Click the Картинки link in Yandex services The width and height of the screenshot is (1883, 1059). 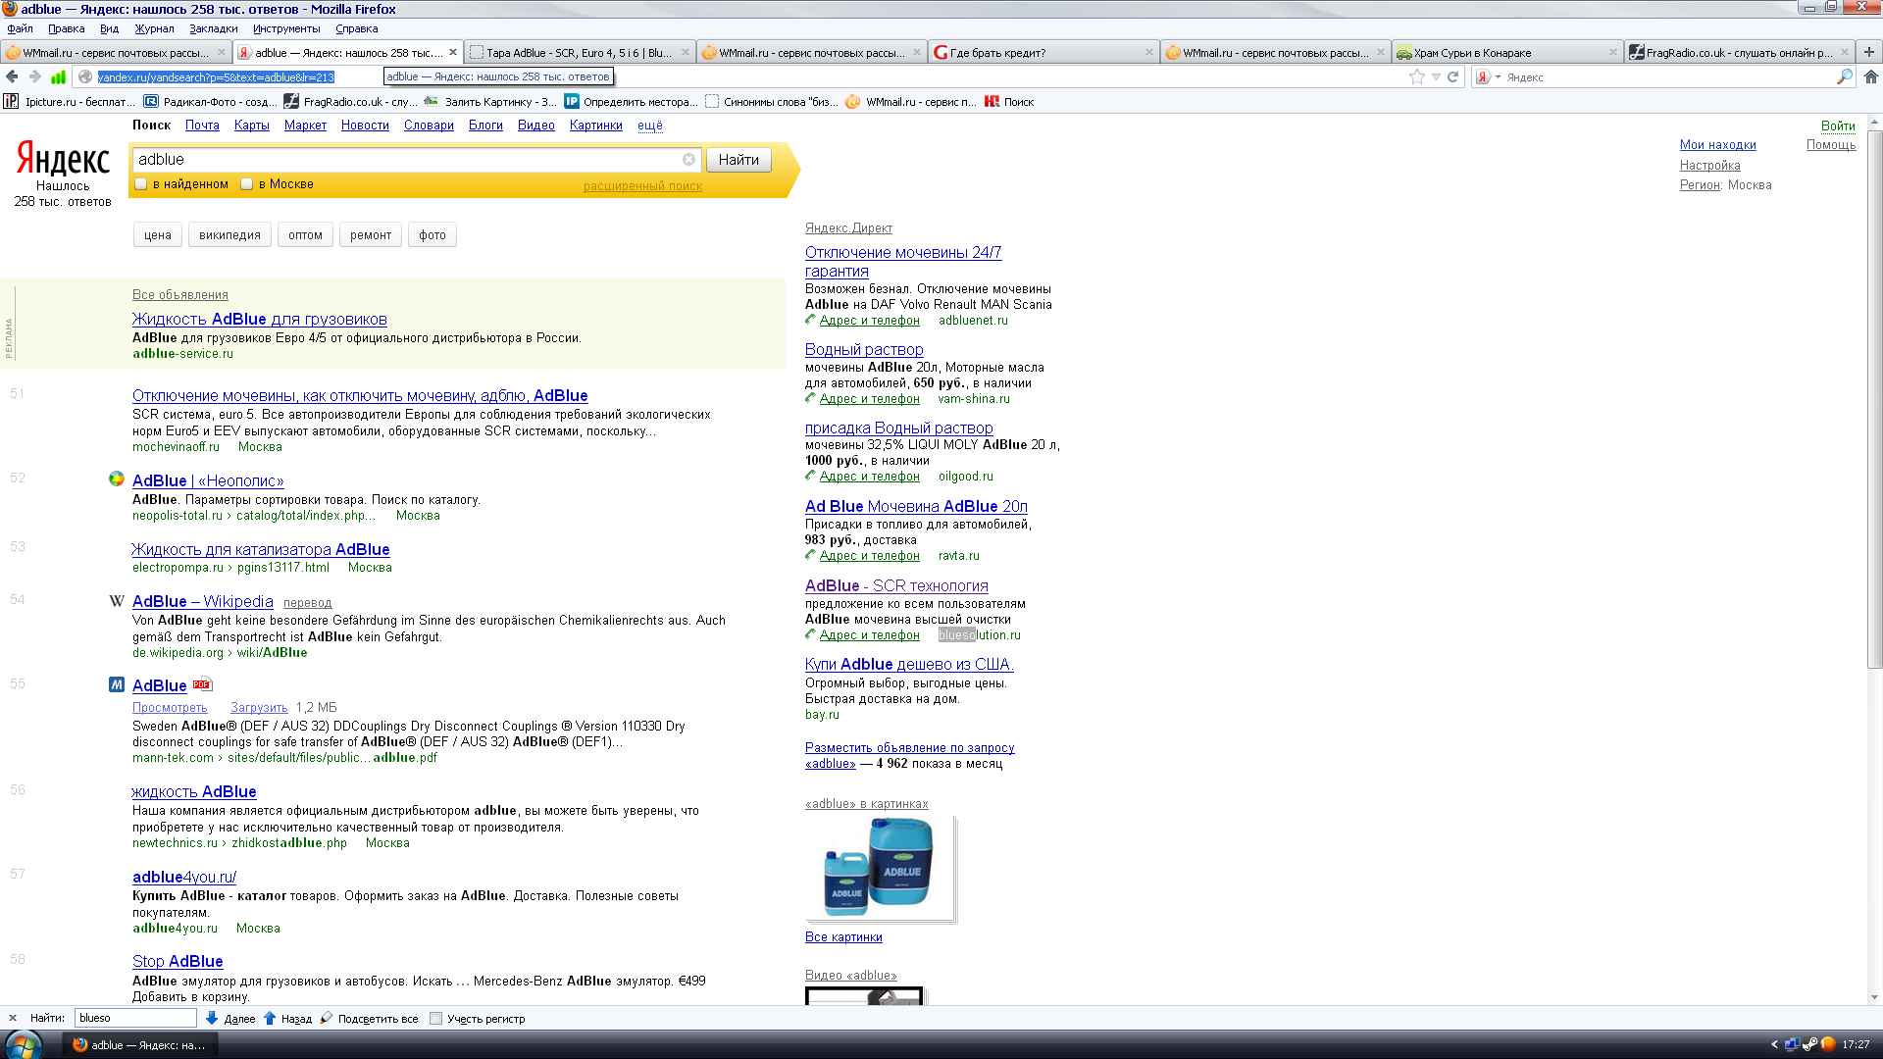[x=596, y=126]
